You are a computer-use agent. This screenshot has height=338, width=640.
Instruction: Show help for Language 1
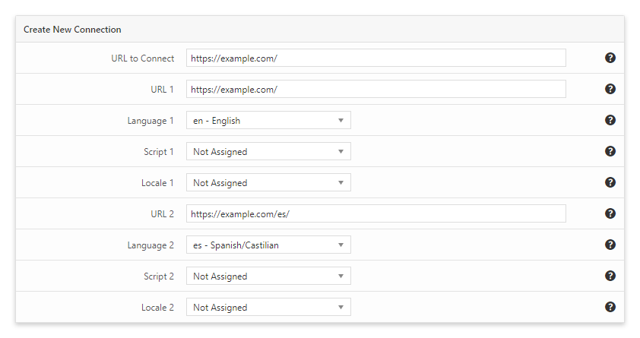tap(610, 120)
